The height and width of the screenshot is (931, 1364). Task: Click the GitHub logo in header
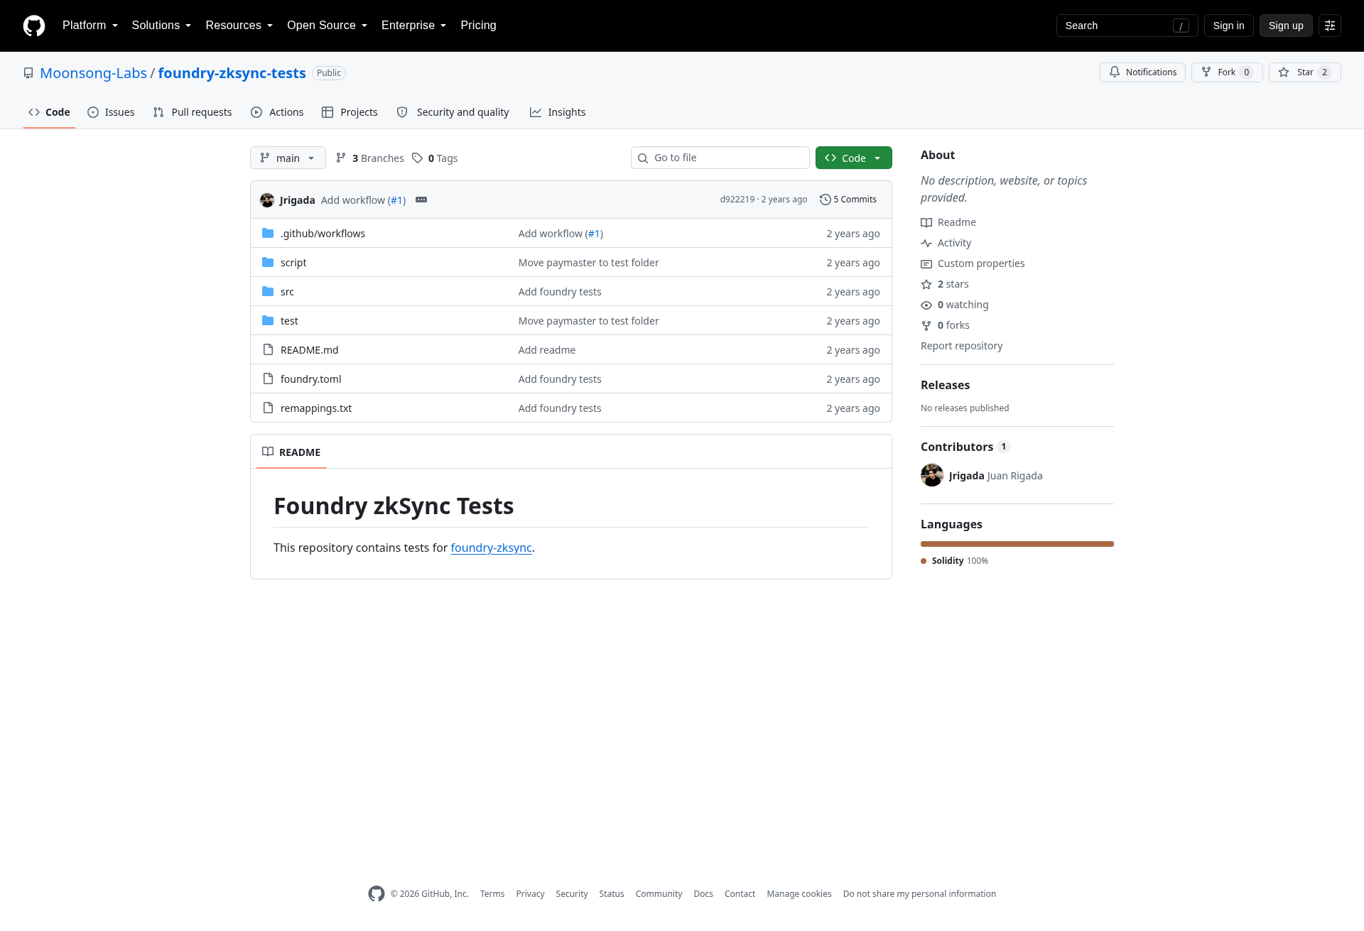point(34,26)
